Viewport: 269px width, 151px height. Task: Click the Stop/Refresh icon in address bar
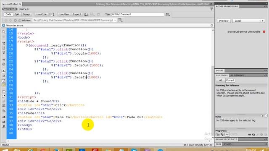coord(15,21)
